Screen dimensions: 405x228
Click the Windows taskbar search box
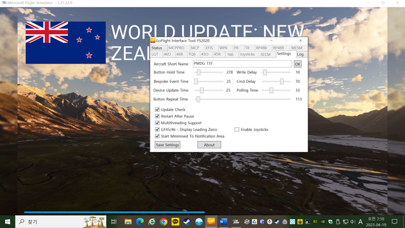coord(61,222)
